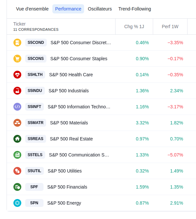Click S&P 500 Materials name
The image size is (196, 219).
click(x=69, y=123)
